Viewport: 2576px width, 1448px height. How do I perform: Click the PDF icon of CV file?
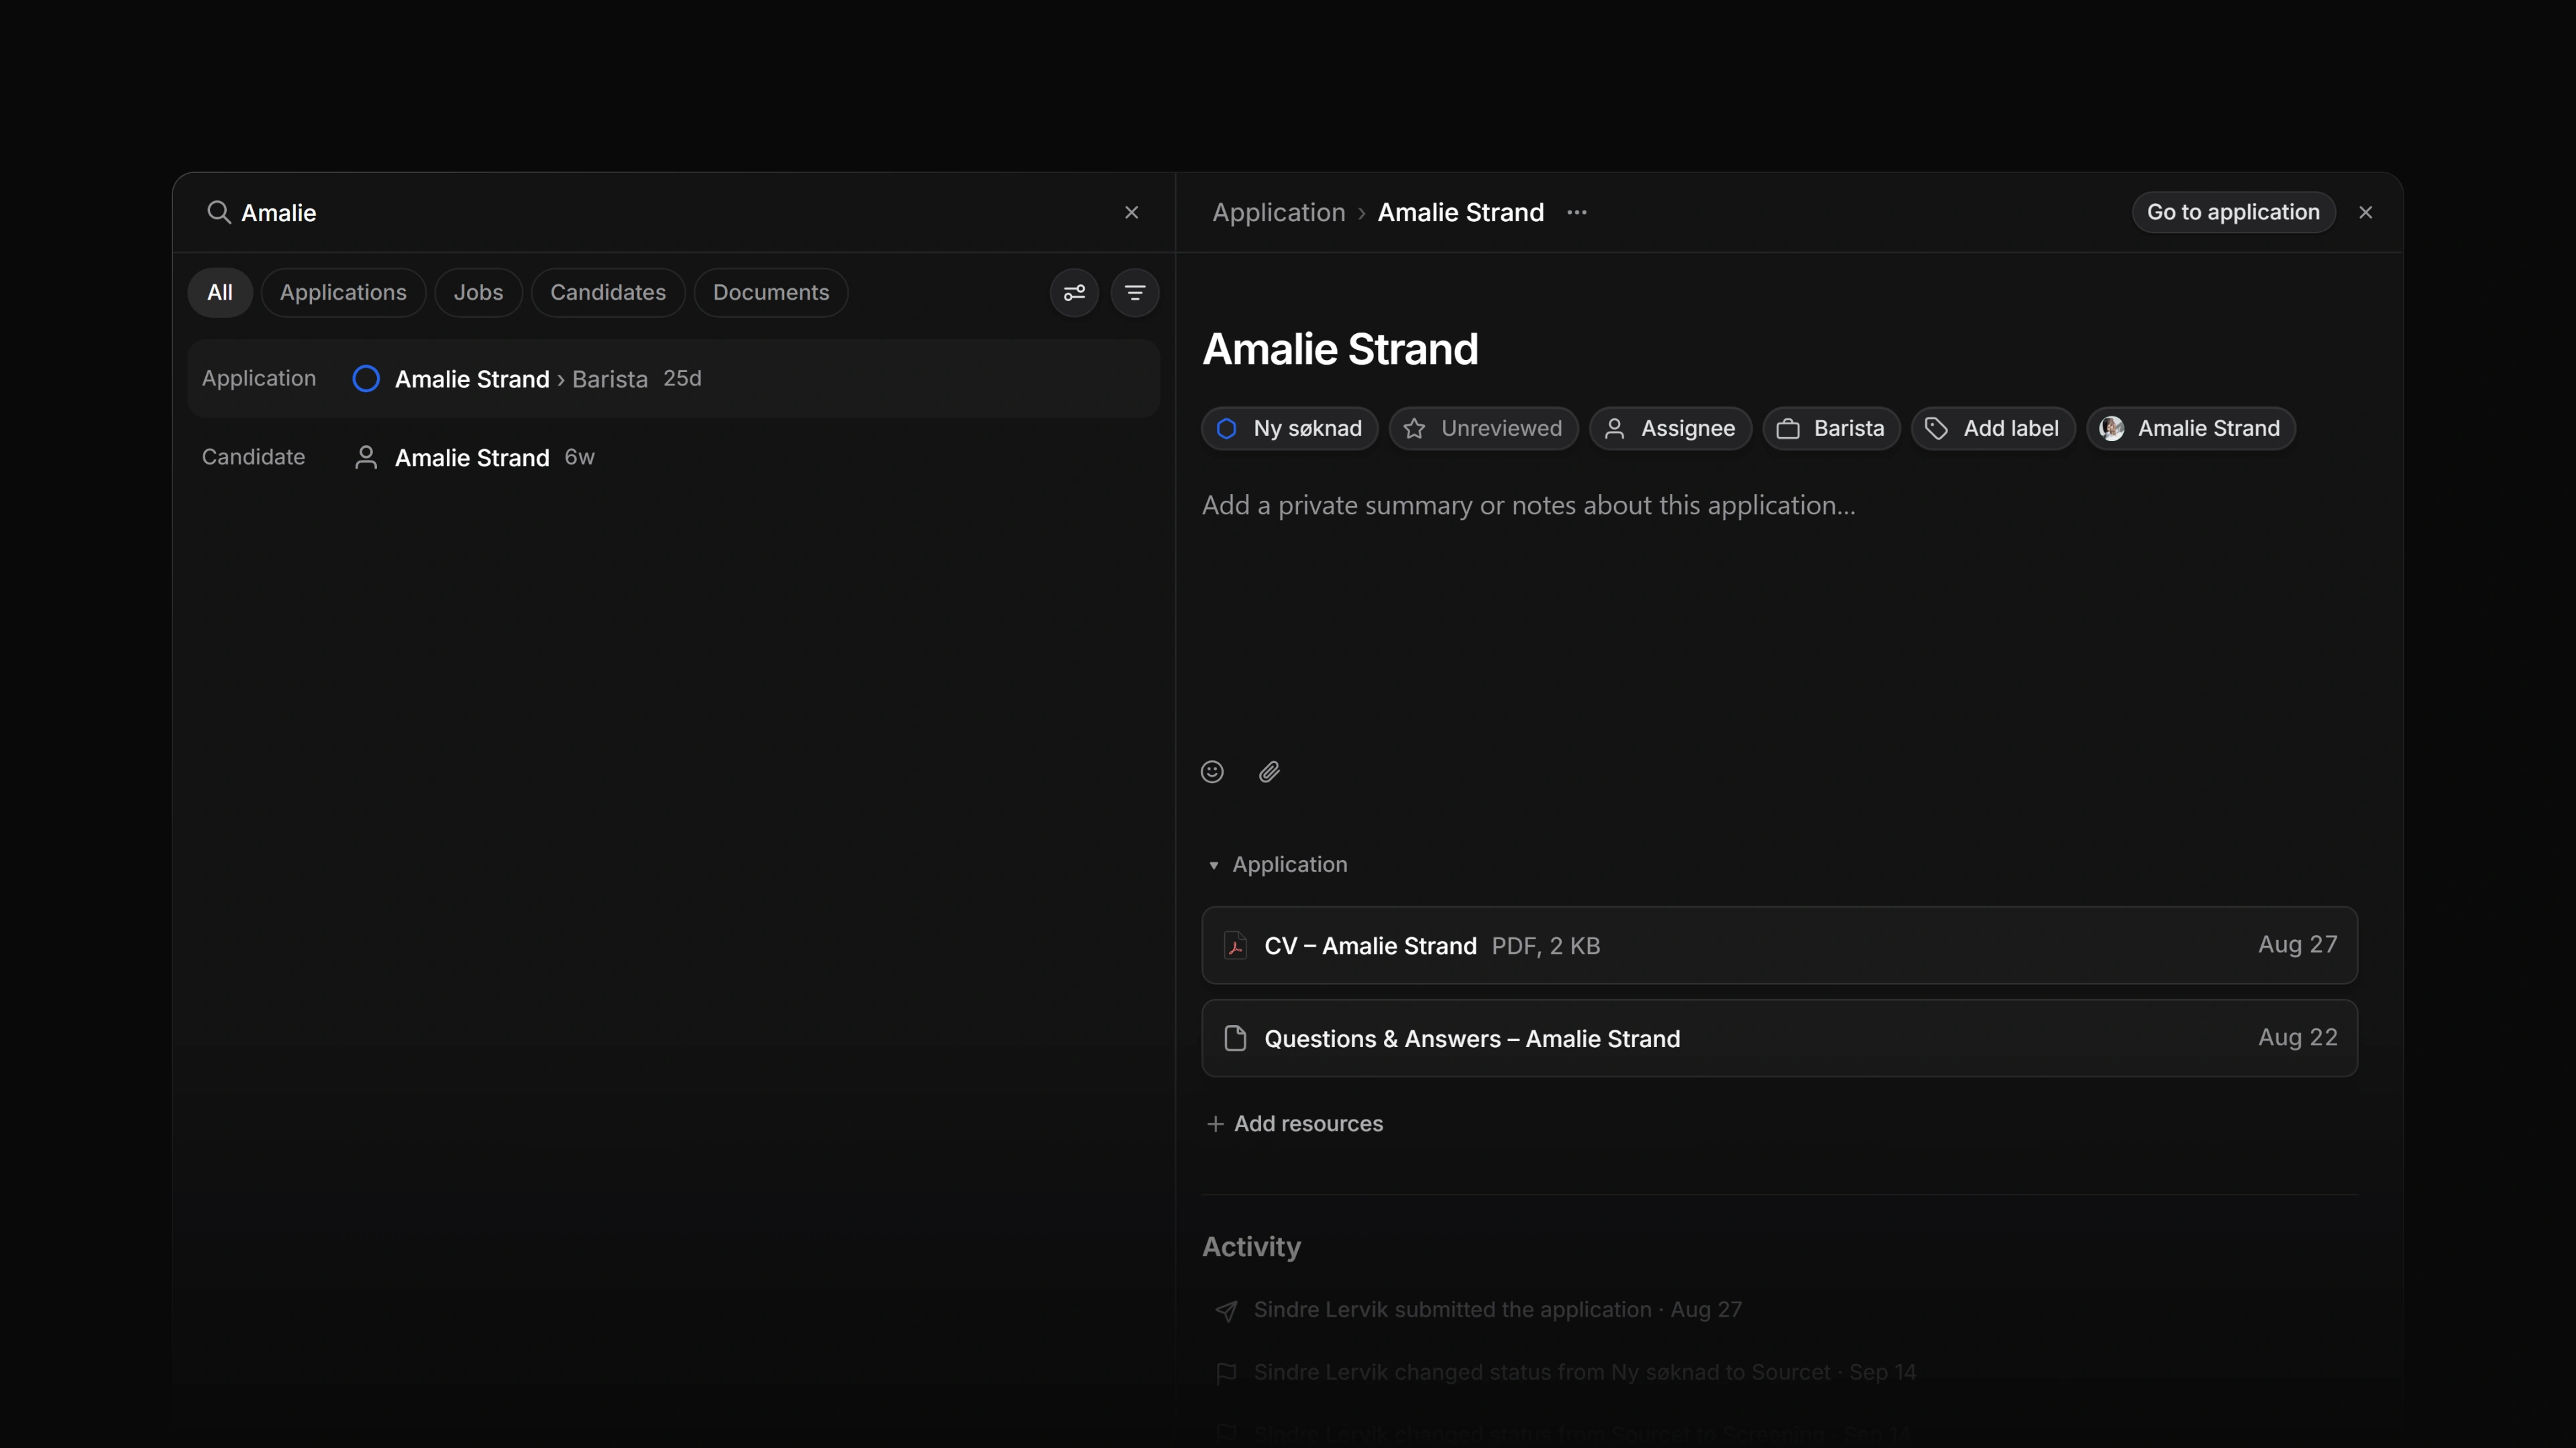[1236, 945]
